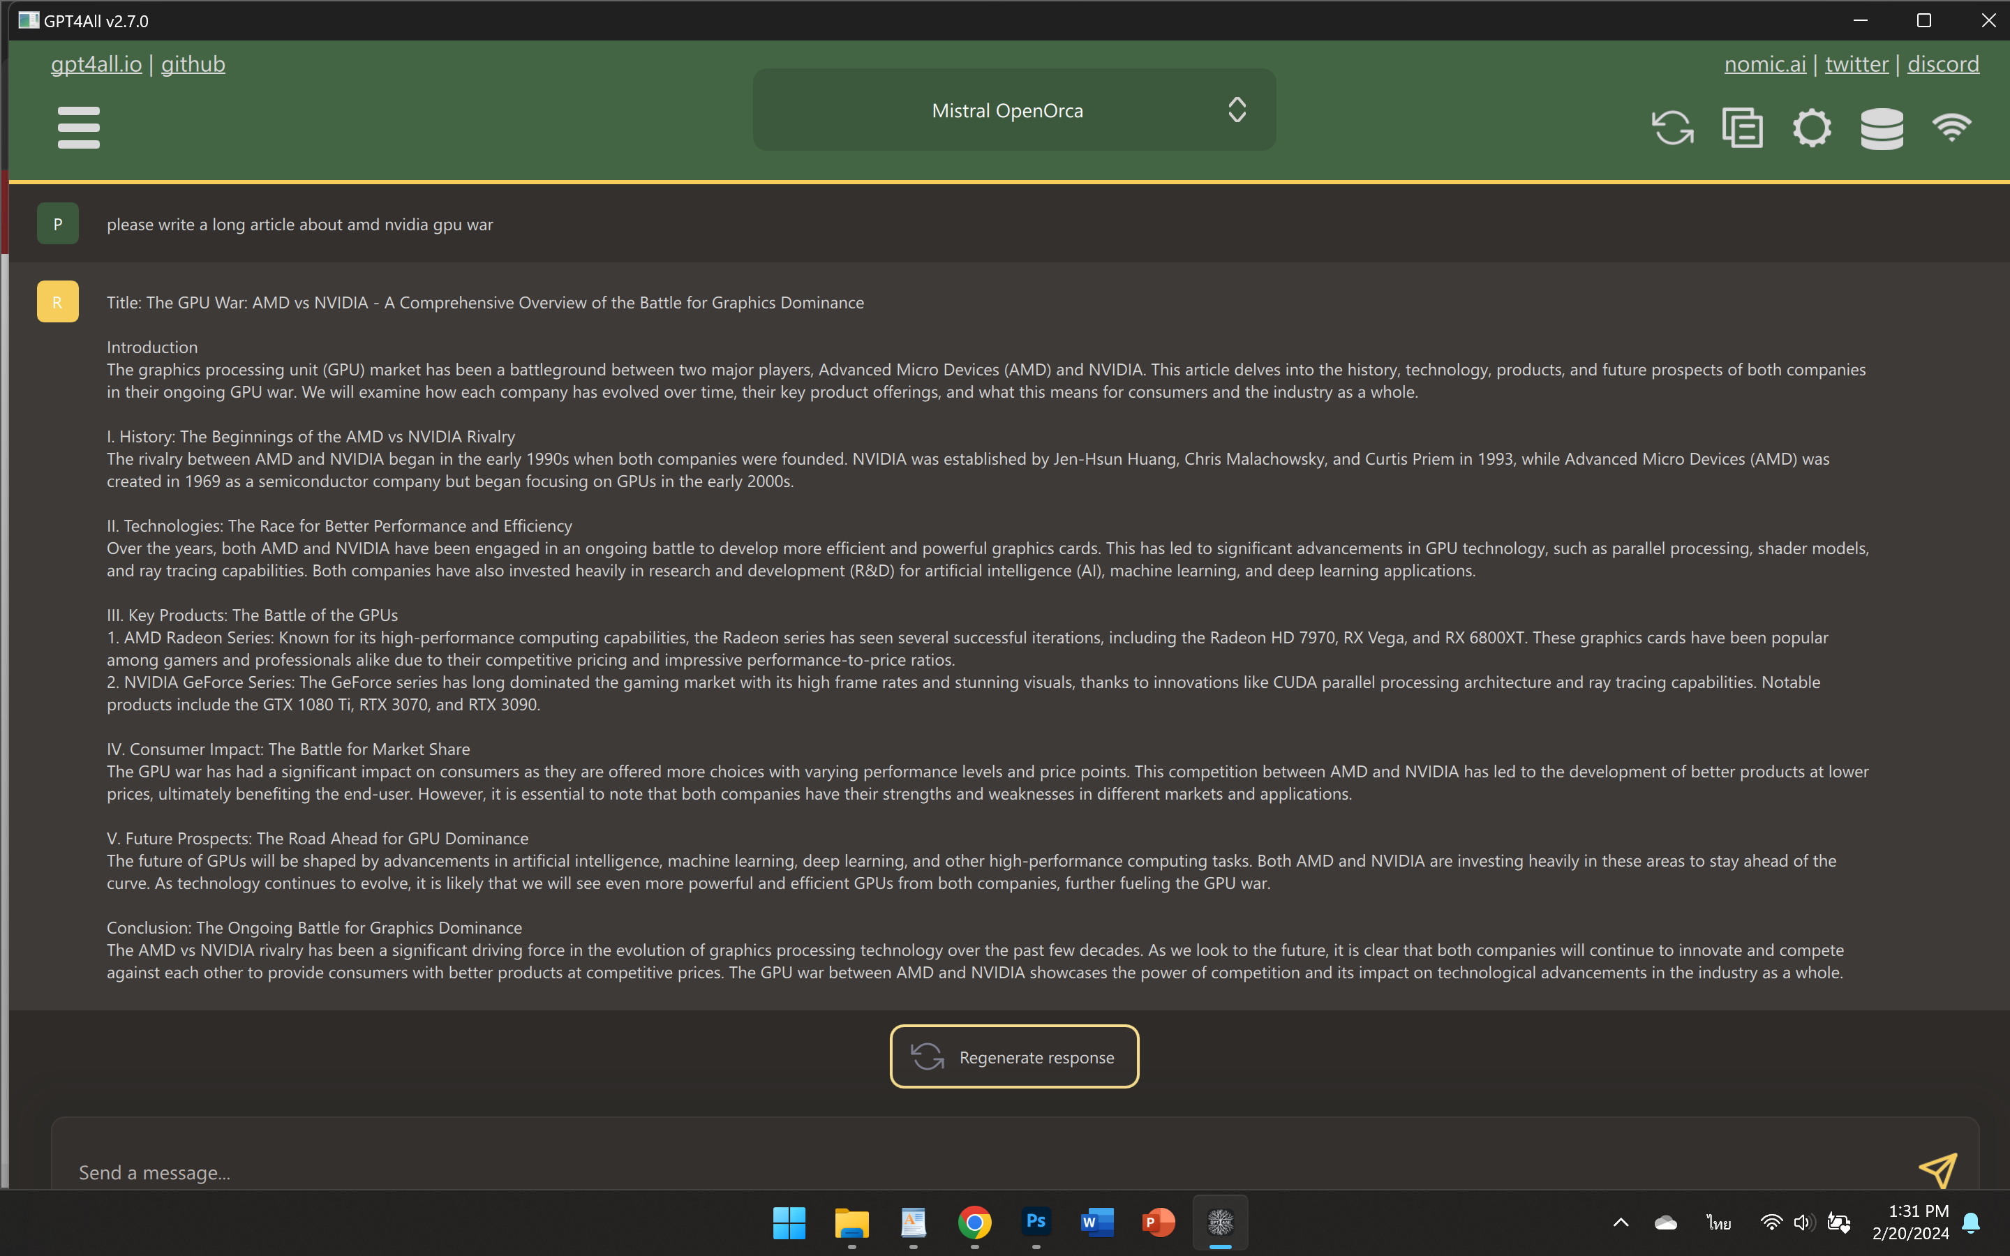The height and width of the screenshot is (1256, 2010).
Task: Click the green P prompt avatar
Action: (x=57, y=223)
